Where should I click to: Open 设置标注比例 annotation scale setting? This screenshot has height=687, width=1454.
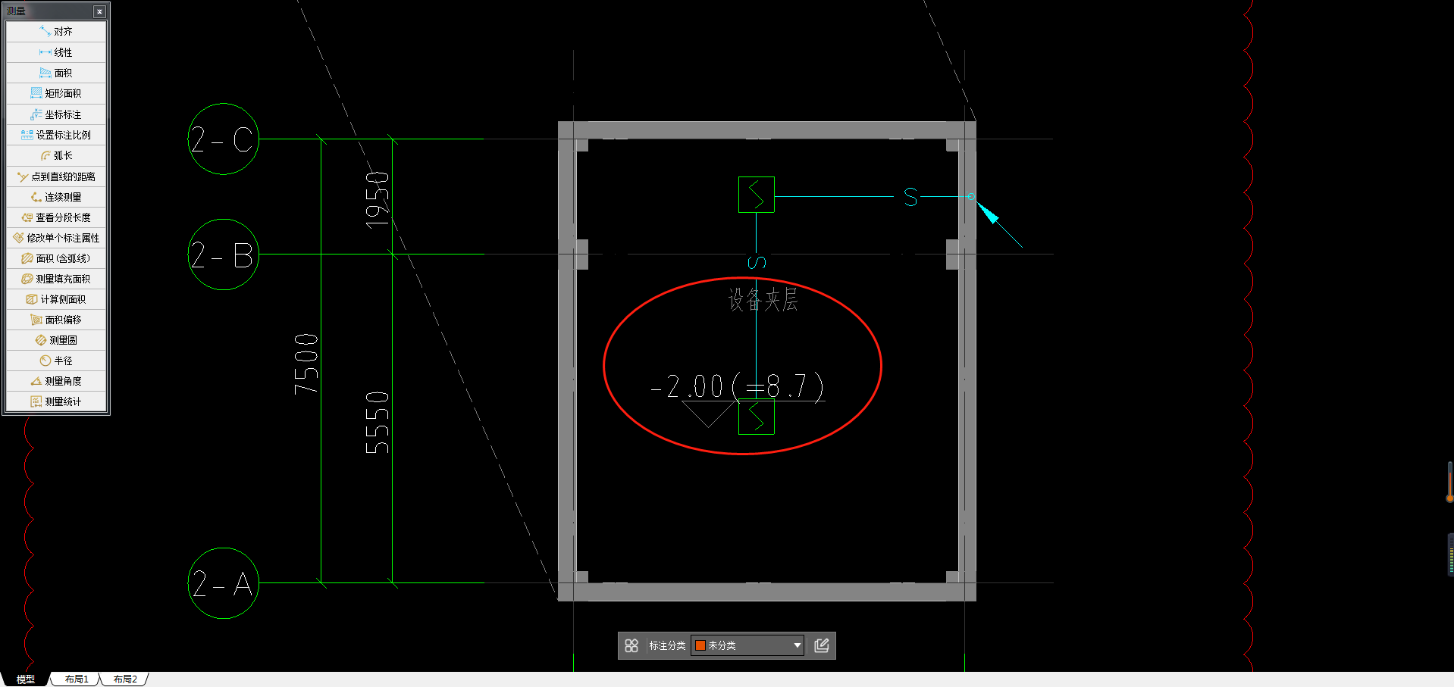[56, 135]
